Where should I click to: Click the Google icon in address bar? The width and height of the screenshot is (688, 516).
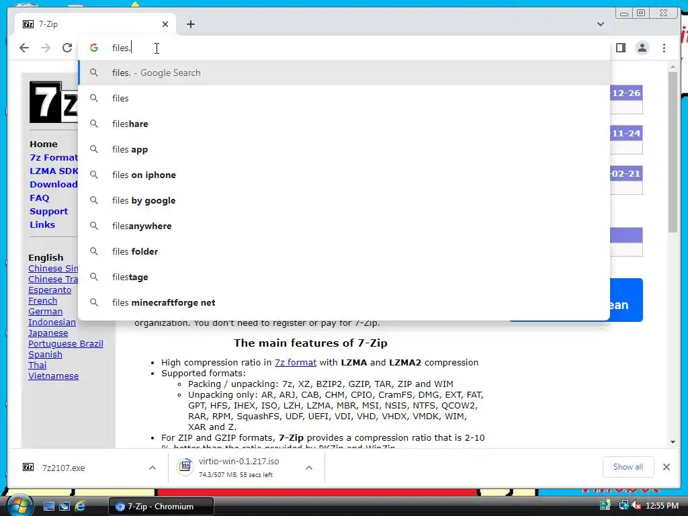point(94,48)
